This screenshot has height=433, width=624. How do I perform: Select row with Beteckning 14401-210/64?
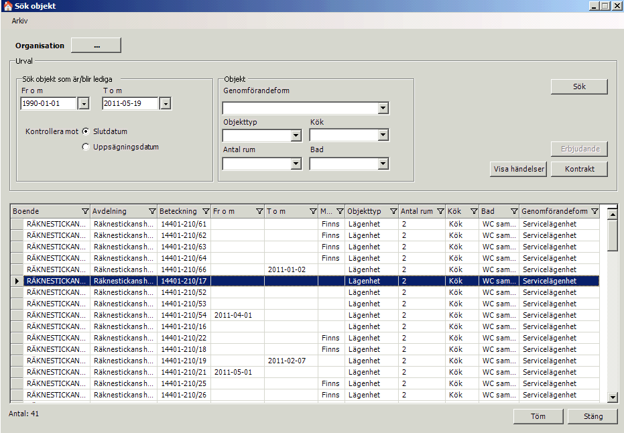click(305, 258)
